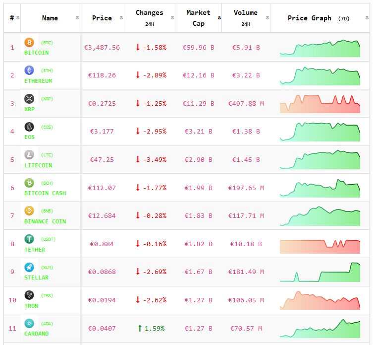This screenshot has height=345, width=374.
Task: Open the BITCOIN CASH name link
Action: (x=45, y=193)
